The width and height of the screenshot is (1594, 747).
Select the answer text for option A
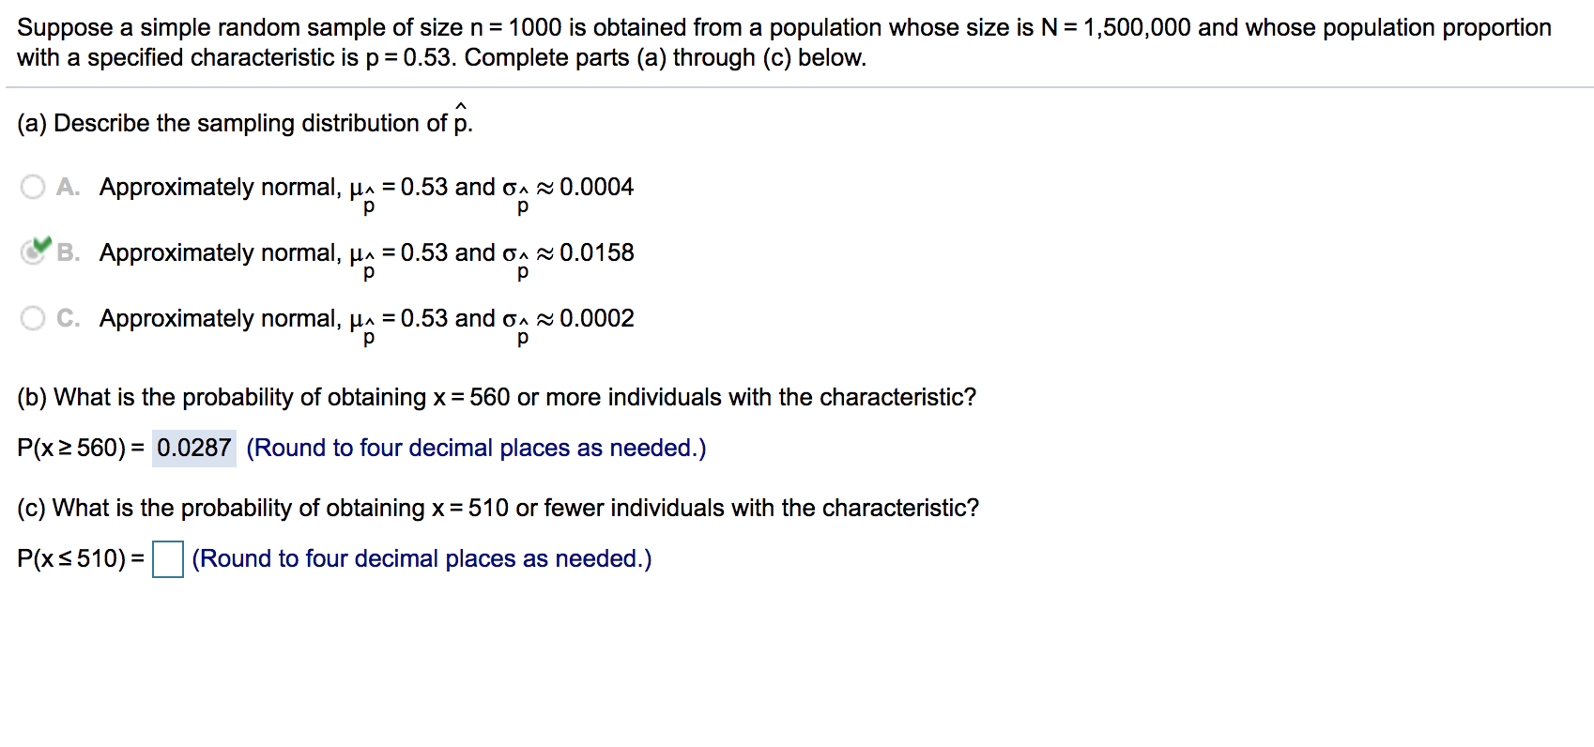point(366,188)
